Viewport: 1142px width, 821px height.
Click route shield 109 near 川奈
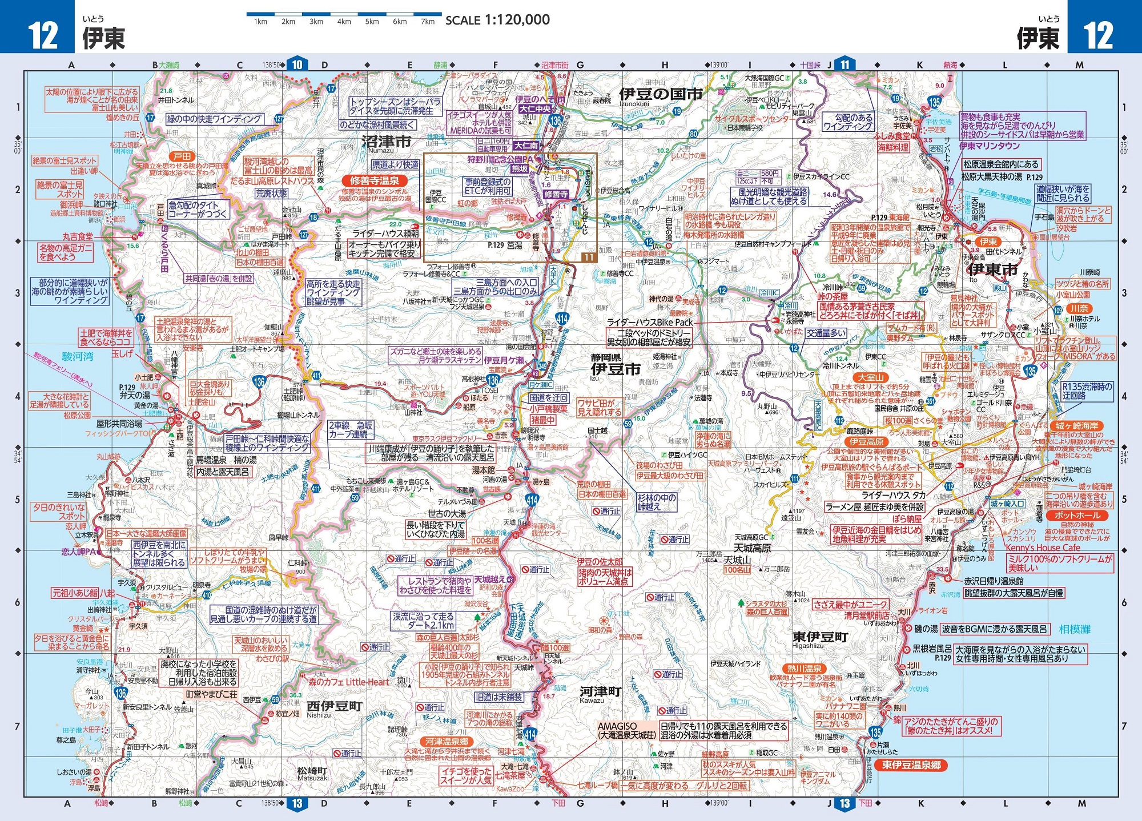(x=1058, y=311)
